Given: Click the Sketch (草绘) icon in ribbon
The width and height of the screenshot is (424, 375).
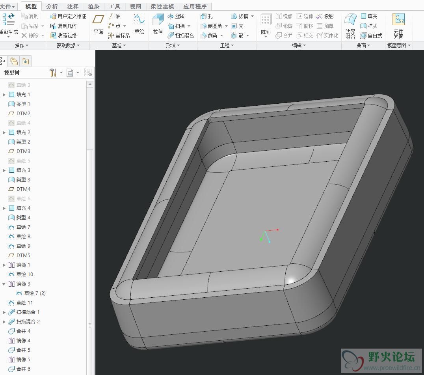Looking at the screenshot, I should click(139, 23).
